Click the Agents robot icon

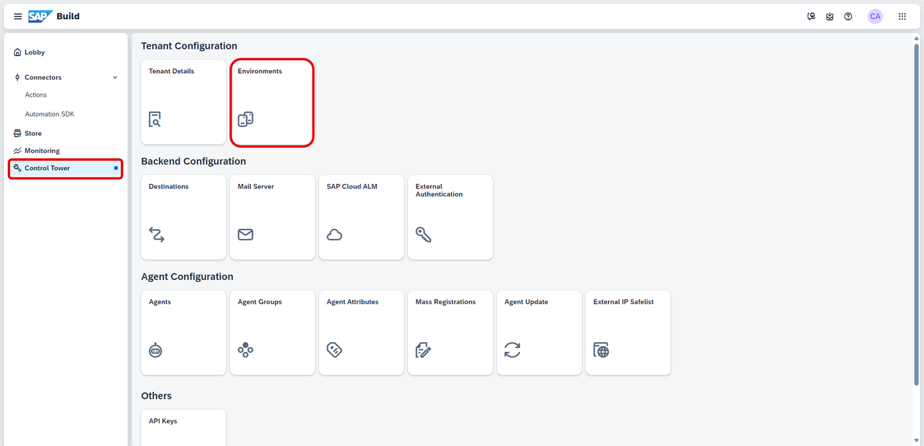click(155, 350)
